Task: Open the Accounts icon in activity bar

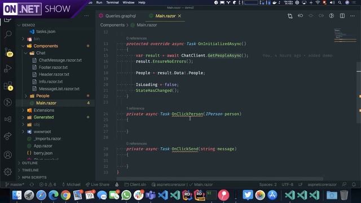Action: (8, 155)
